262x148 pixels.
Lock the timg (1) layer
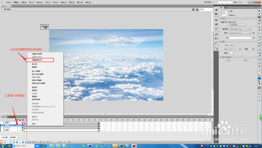click(20, 128)
